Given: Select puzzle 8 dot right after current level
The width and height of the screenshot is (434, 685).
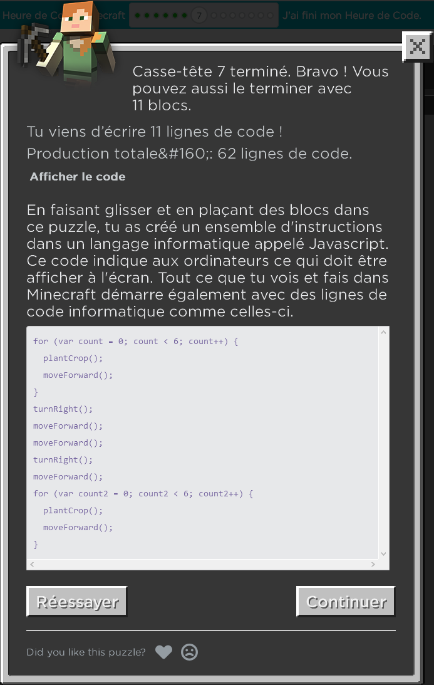Looking at the screenshot, I should click(214, 16).
